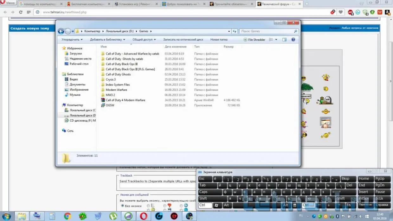Screen dimensions: 393x221
Task: Toggle the Caps key on-screen keyboard
Action: pyautogui.click(x=210, y=192)
